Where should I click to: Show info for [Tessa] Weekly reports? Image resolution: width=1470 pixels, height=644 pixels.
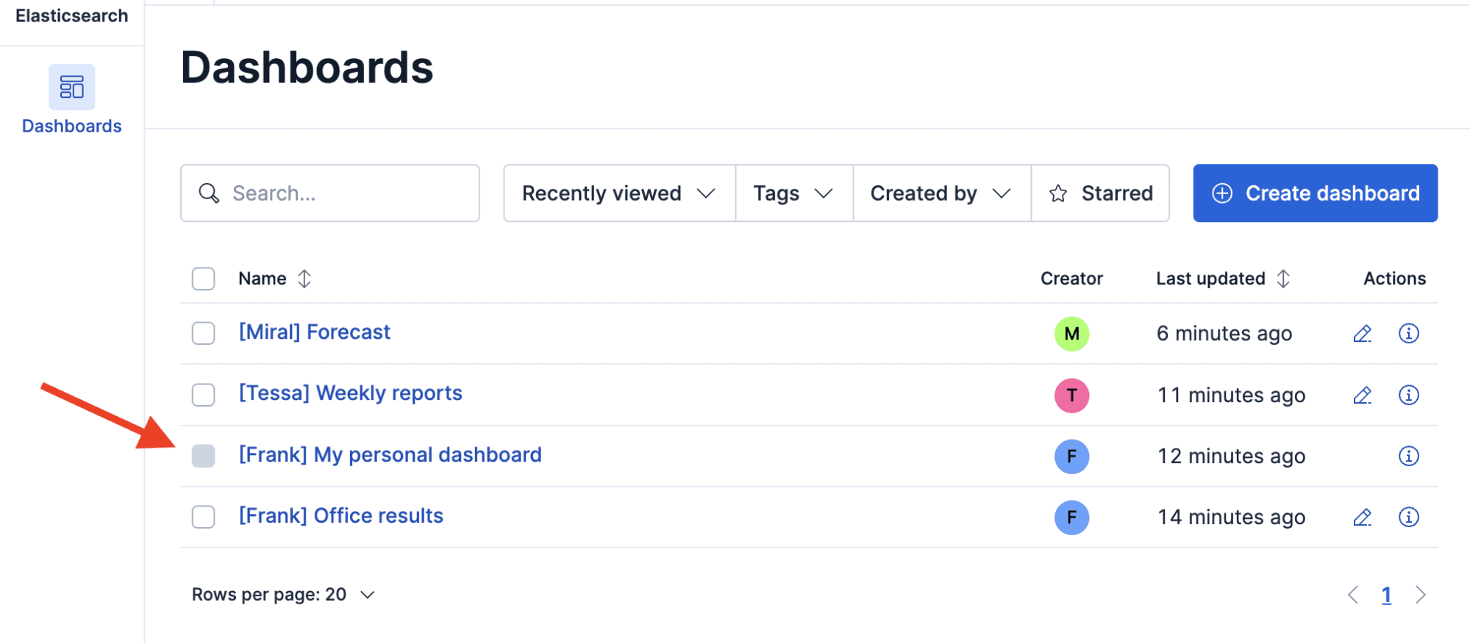click(x=1408, y=396)
